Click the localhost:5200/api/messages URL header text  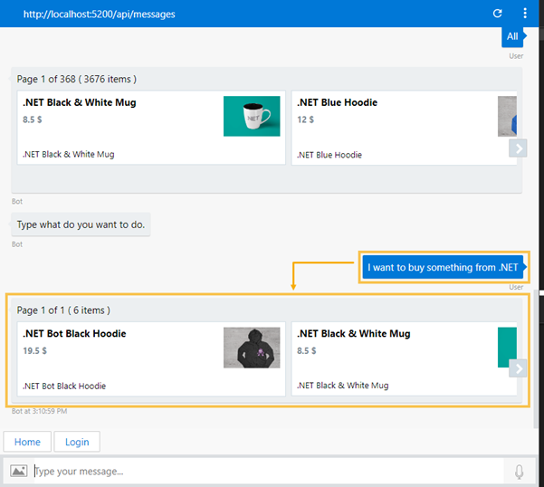[x=100, y=14]
